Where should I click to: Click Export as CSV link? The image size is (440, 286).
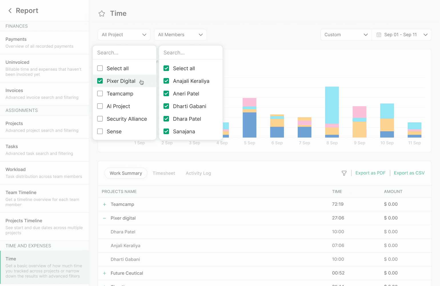point(409,173)
